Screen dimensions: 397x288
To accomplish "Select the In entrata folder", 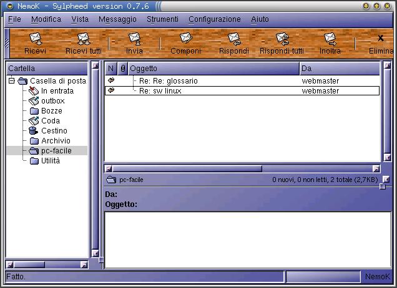I will point(57,91).
